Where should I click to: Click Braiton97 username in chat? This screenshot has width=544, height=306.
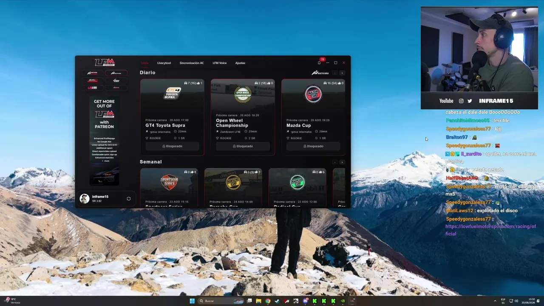[457, 137]
